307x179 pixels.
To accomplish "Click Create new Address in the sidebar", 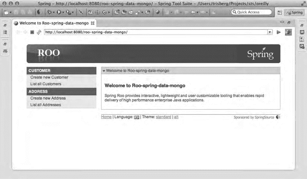I will [48, 98].
